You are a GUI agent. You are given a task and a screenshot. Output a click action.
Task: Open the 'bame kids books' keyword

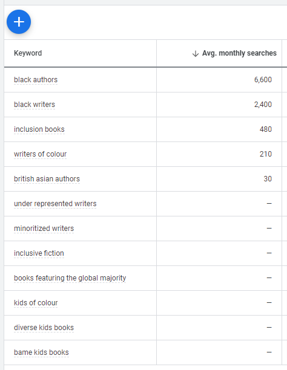click(41, 352)
